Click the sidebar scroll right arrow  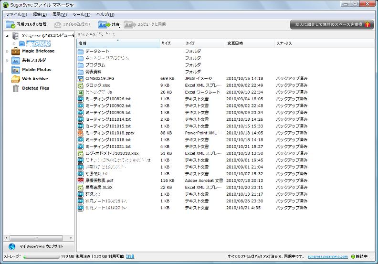[x=71, y=238]
